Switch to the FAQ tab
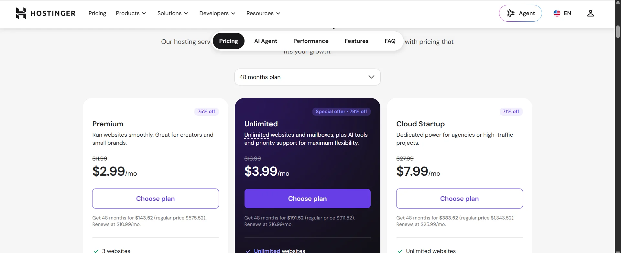 click(x=390, y=41)
